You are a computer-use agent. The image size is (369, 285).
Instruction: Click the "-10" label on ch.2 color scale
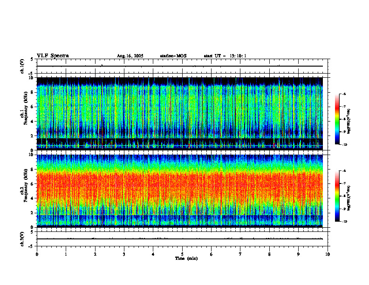345,221
